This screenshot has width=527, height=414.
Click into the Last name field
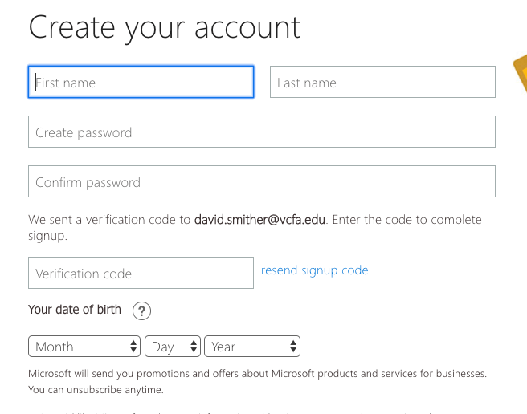[382, 82]
